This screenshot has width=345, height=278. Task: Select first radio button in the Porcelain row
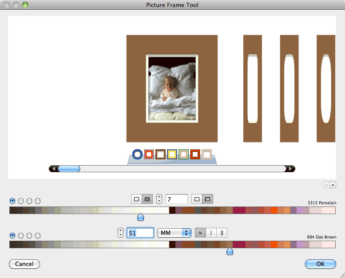tap(12, 201)
